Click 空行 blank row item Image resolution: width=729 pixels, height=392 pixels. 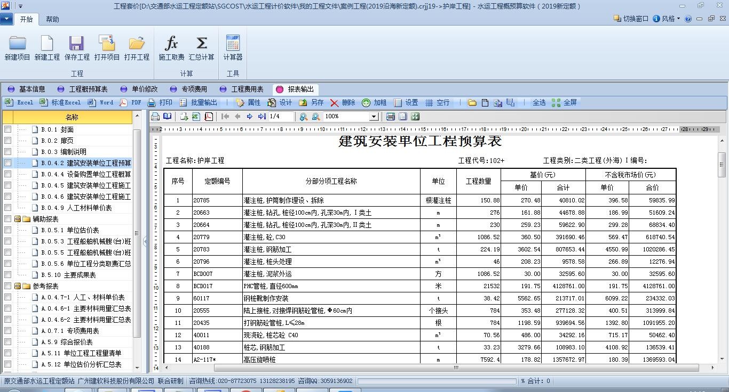pyautogui.click(x=437, y=102)
